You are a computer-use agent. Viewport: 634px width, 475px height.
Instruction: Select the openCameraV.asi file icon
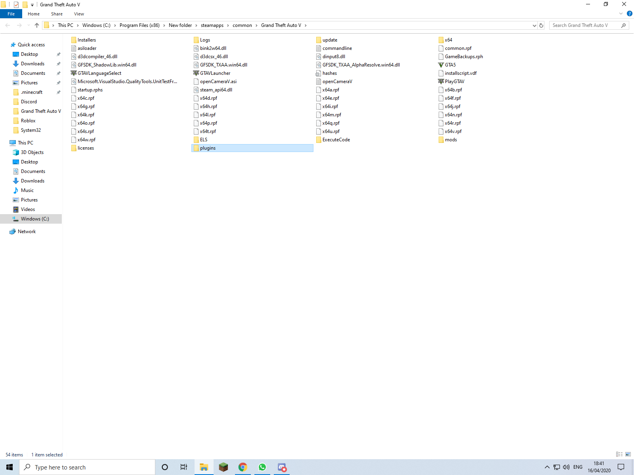click(196, 82)
